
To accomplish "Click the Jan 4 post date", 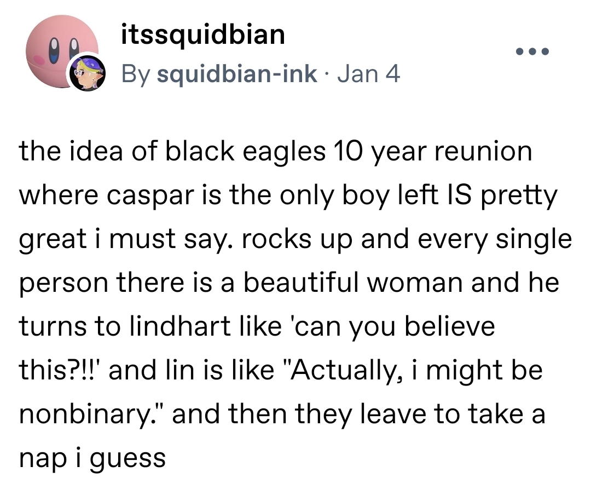I will click(369, 73).
